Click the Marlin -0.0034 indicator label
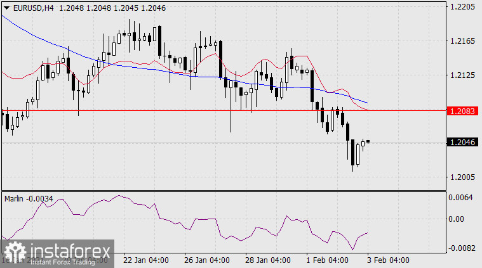The image size is (482, 268). click(x=29, y=199)
